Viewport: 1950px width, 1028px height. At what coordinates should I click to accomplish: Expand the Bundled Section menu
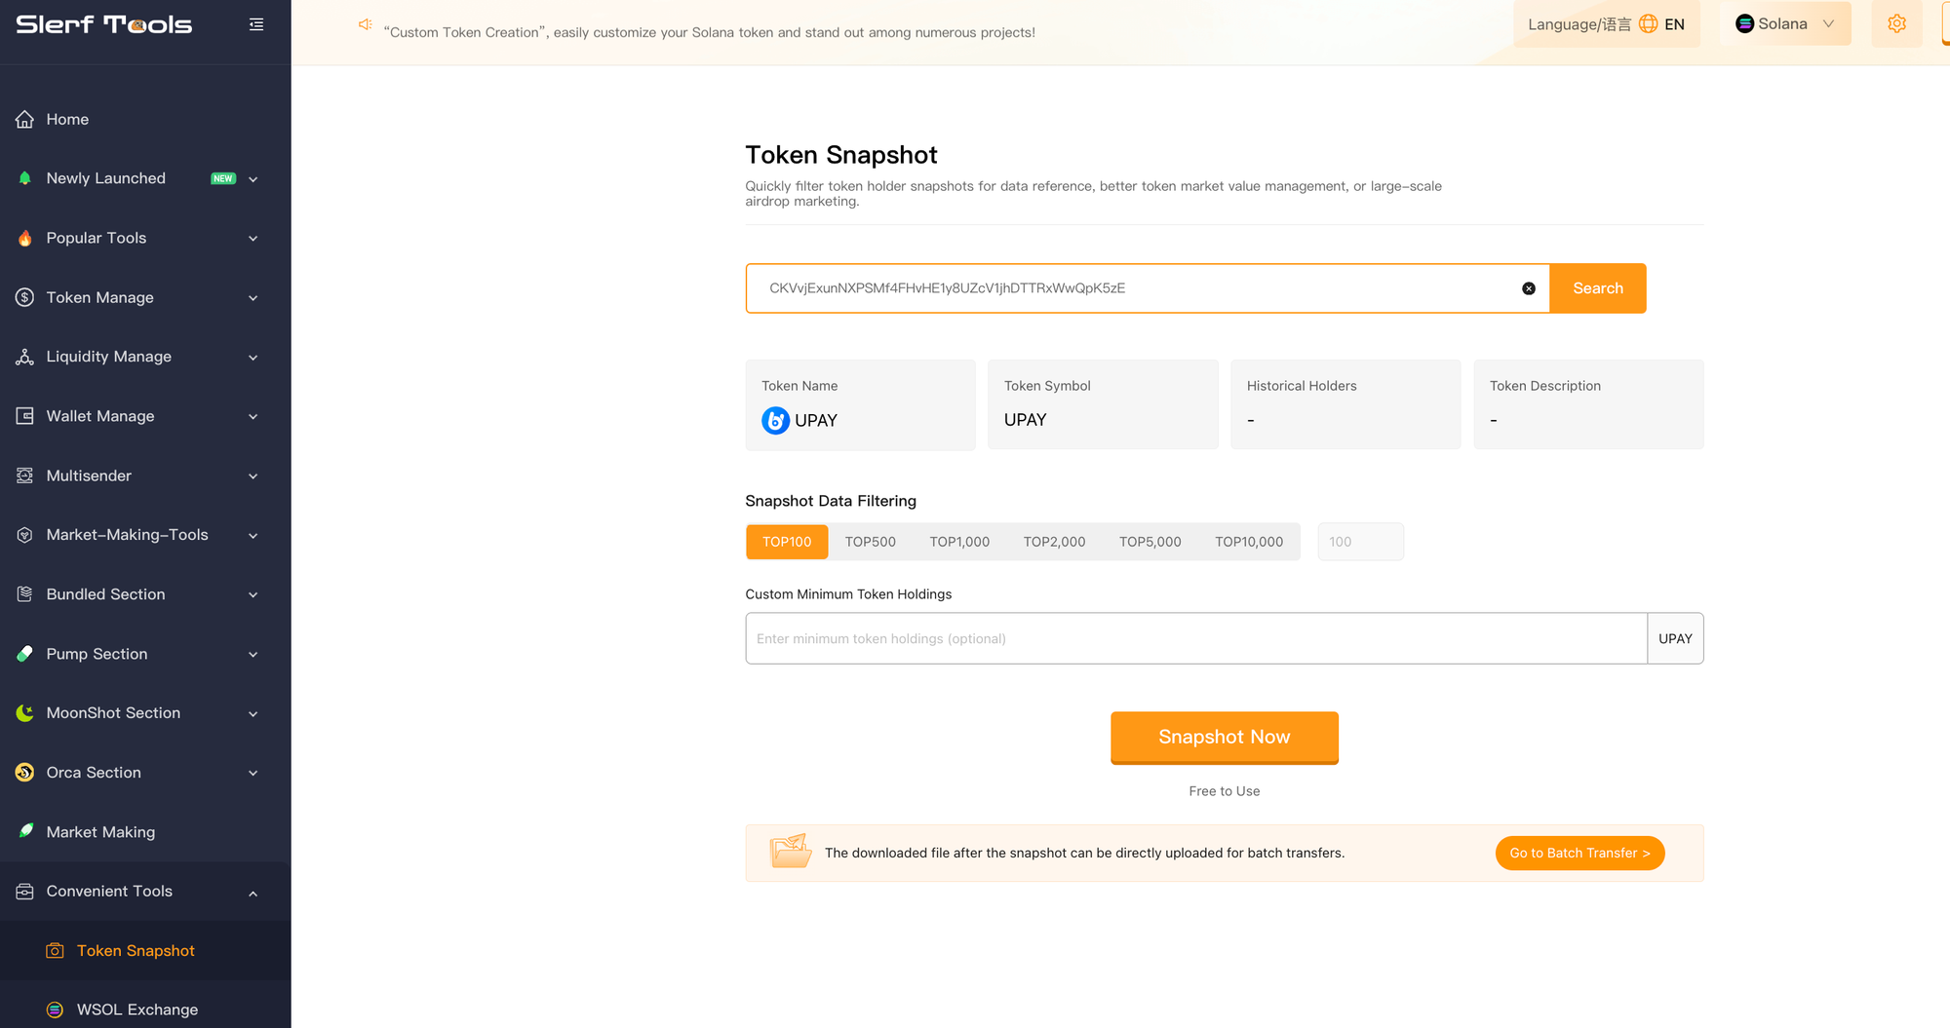(x=253, y=595)
